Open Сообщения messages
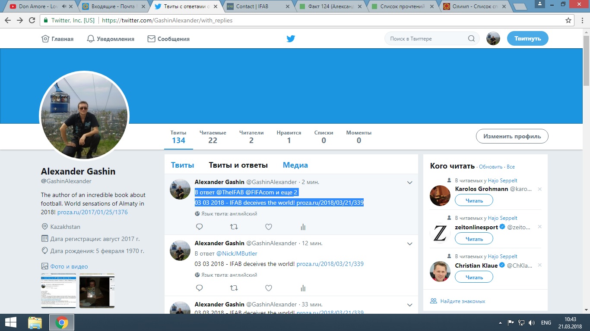Viewport: 590px width, 331px height. coord(169,39)
